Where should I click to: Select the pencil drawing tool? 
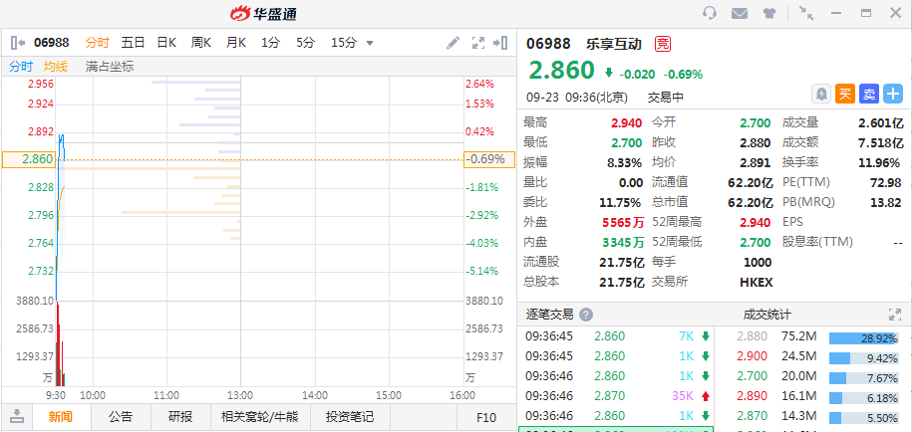point(453,43)
